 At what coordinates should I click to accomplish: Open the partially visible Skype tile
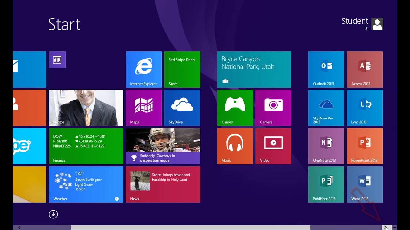point(29,146)
